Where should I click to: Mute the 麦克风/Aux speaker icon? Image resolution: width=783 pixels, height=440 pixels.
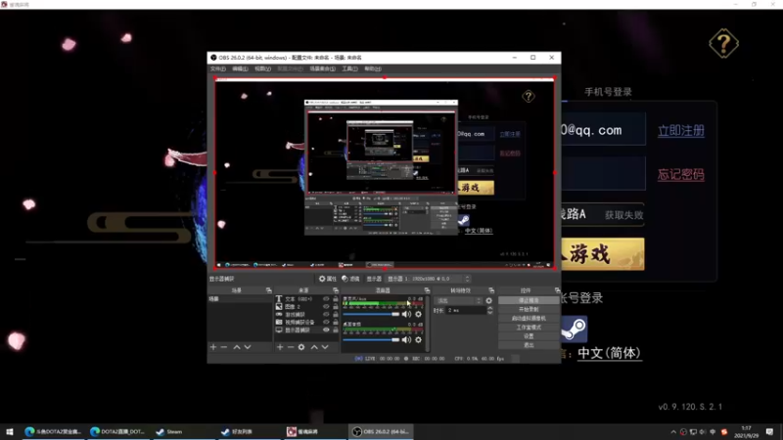click(407, 314)
